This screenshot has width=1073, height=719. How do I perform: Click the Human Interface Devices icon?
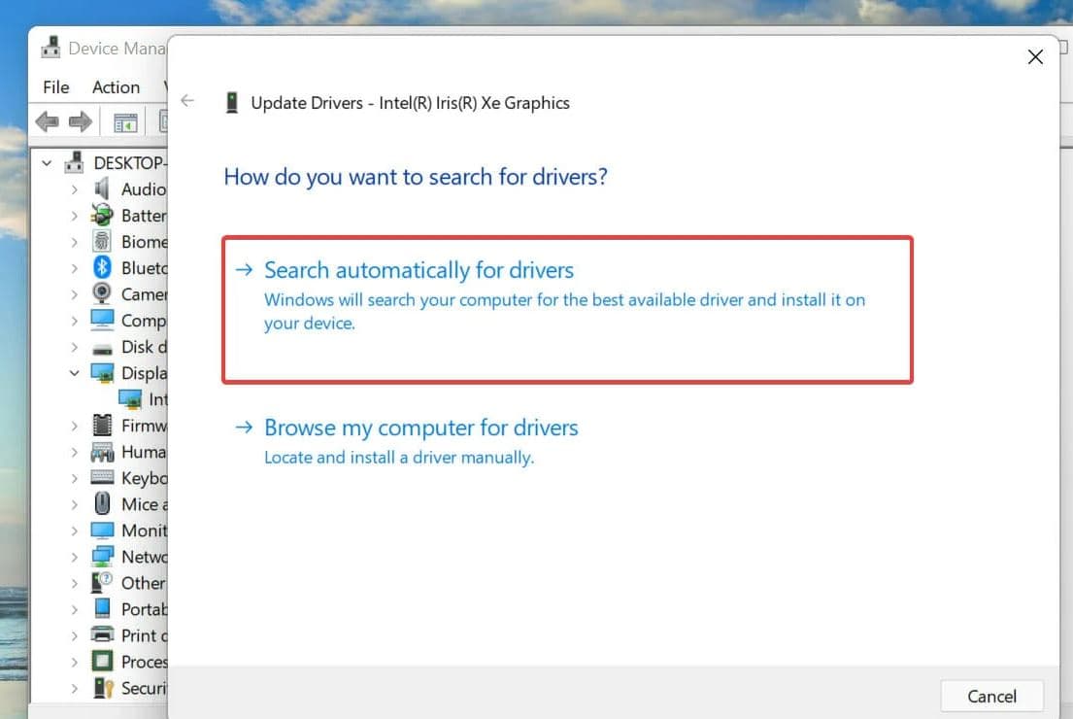(x=102, y=452)
